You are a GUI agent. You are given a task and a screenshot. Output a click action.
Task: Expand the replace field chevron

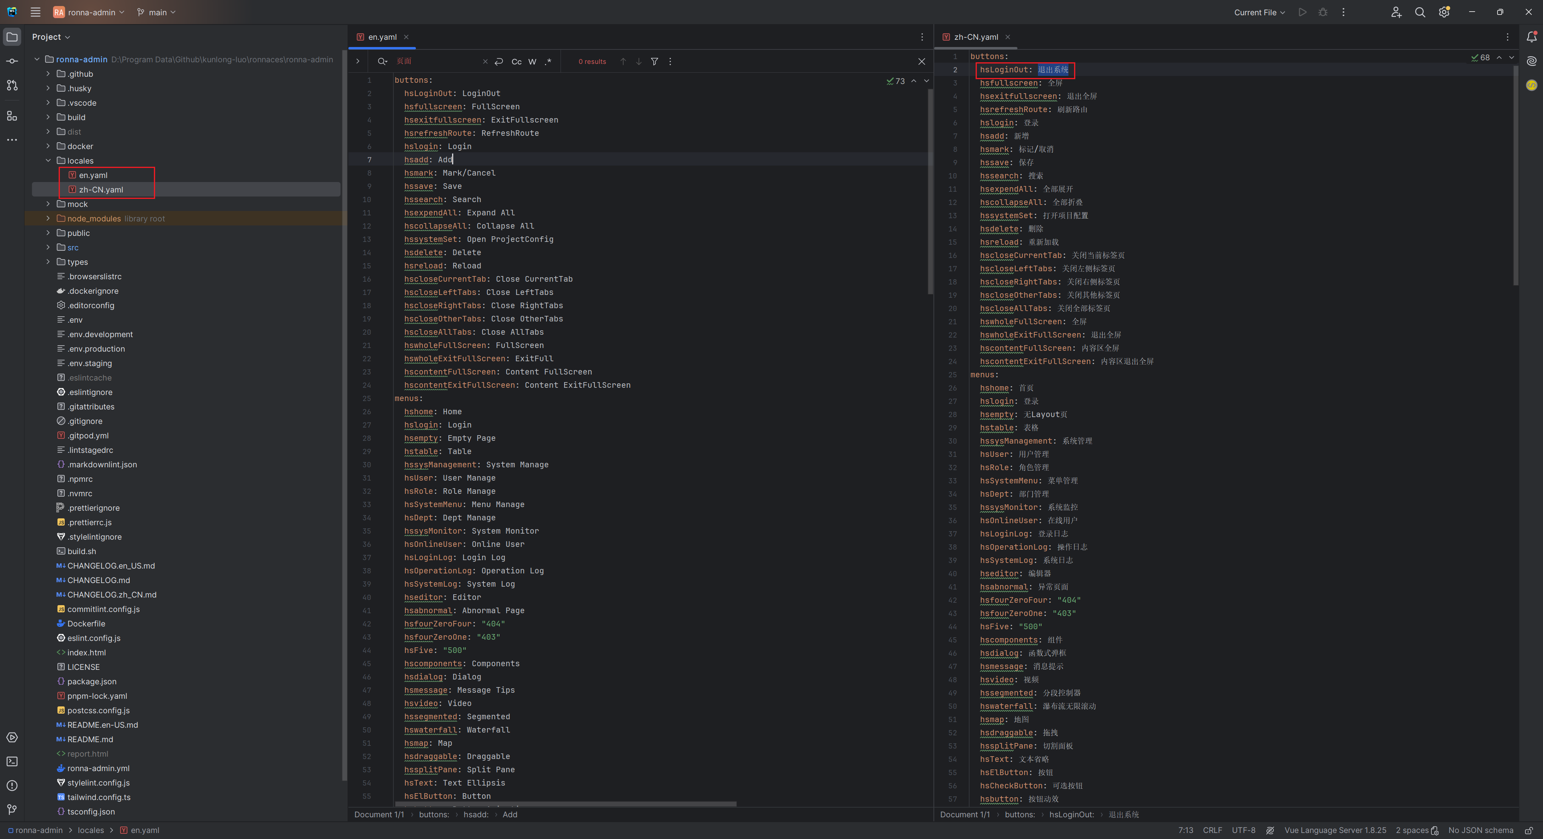[x=358, y=61]
